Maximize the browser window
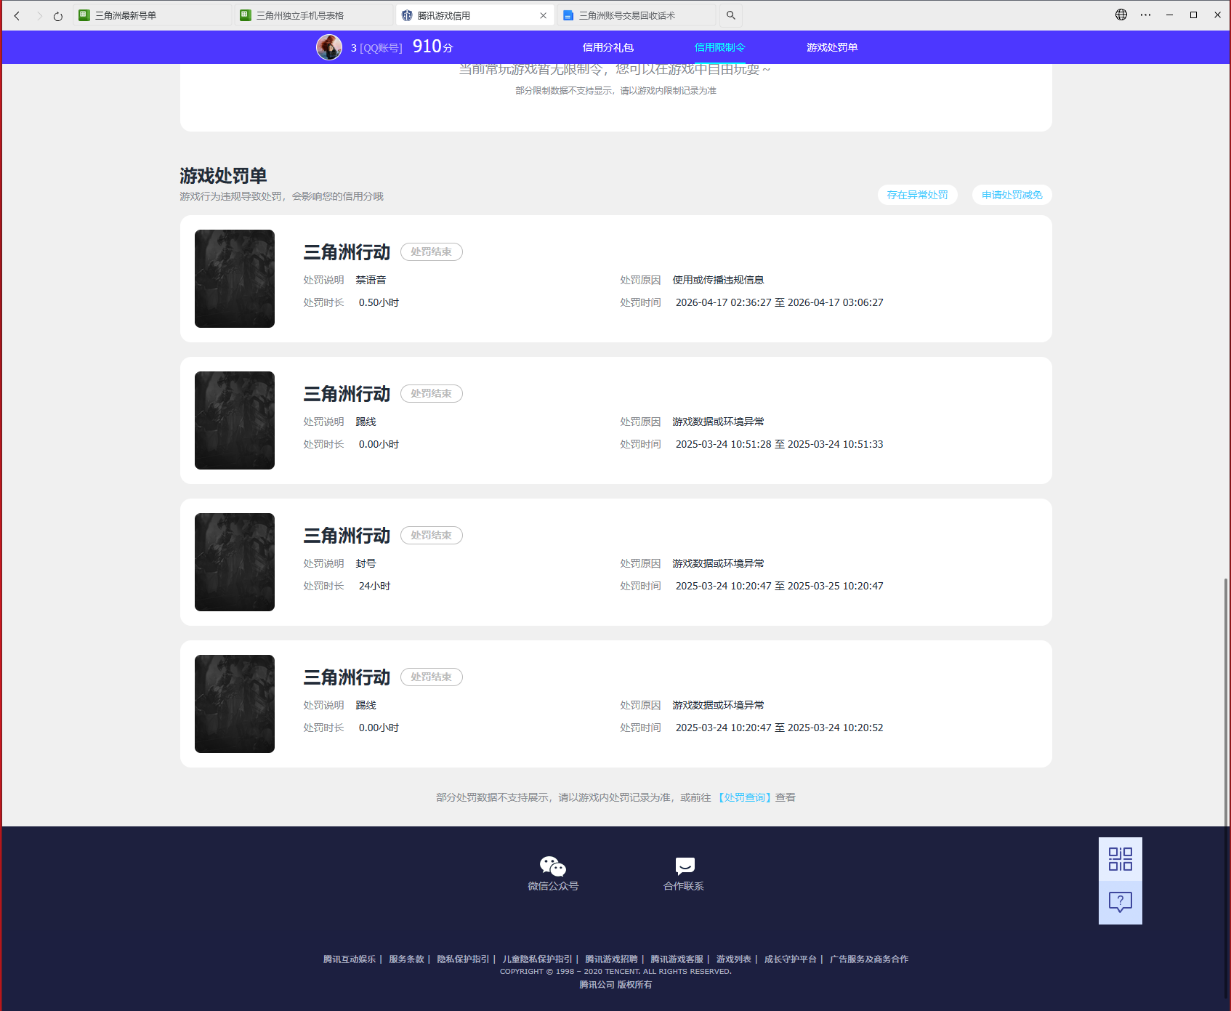 pos(1193,15)
